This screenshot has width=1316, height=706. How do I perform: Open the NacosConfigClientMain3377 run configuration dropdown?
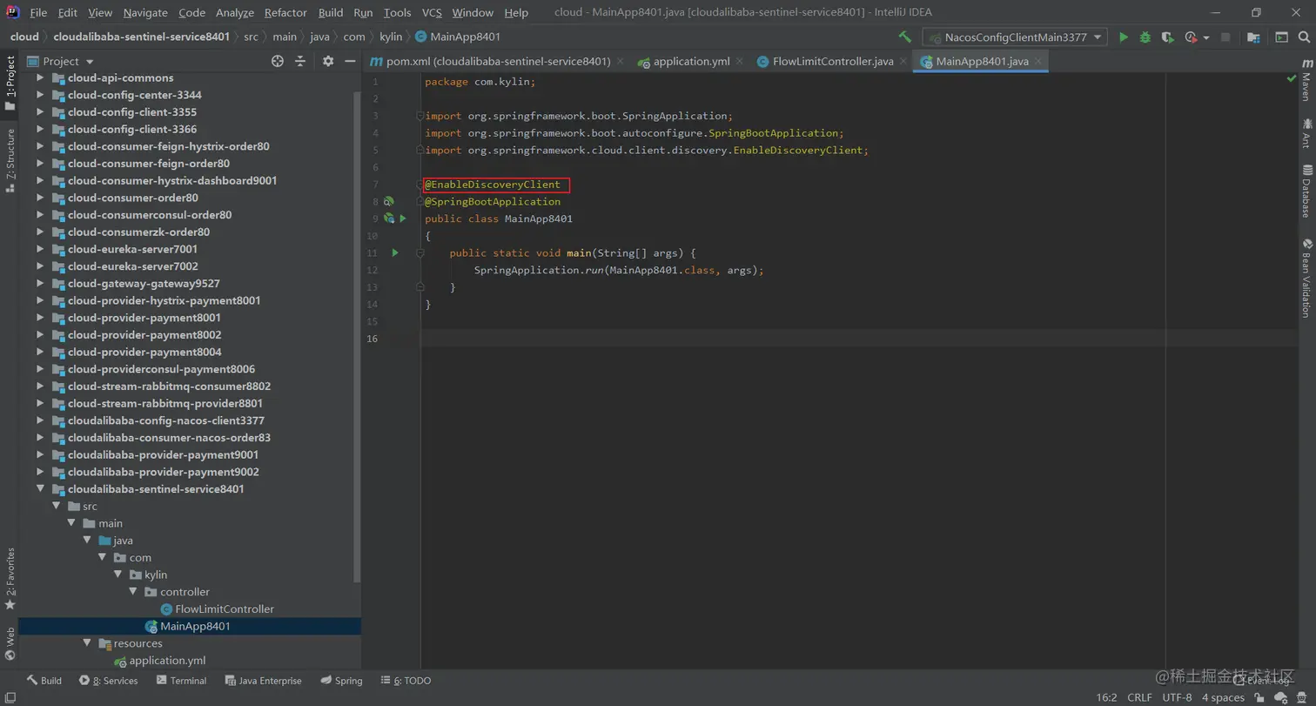click(1015, 37)
